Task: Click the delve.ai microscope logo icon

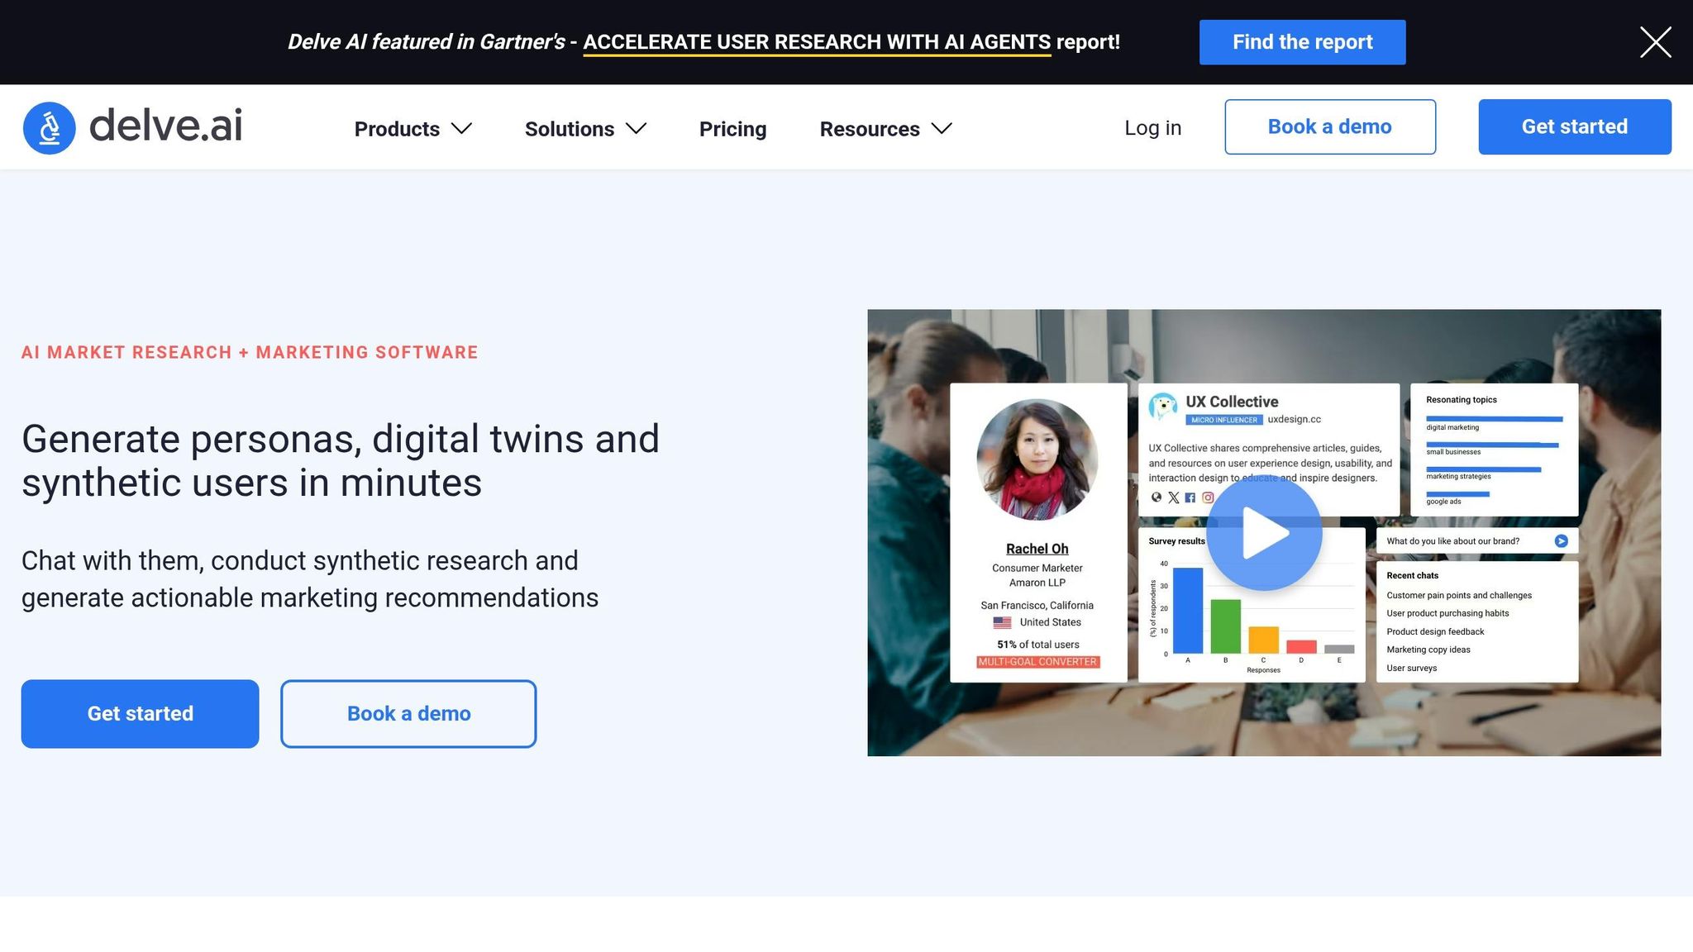Action: coord(49,128)
